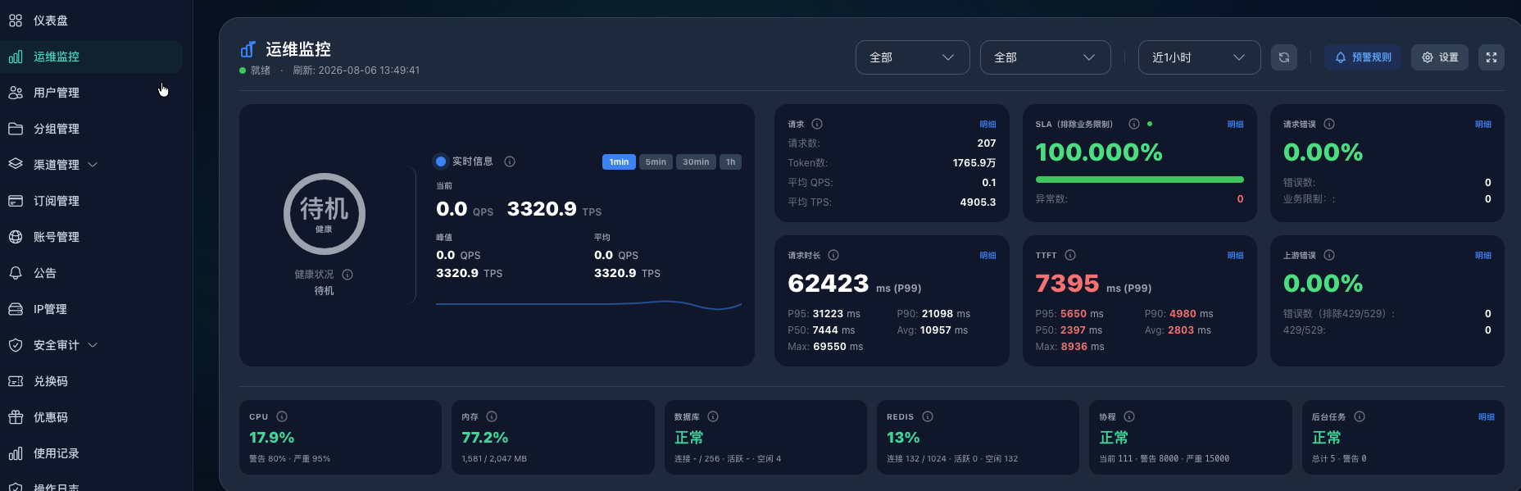This screenshot has width=1521, height=491.
Task: Select the 30min time window
Action: [696, 161]
